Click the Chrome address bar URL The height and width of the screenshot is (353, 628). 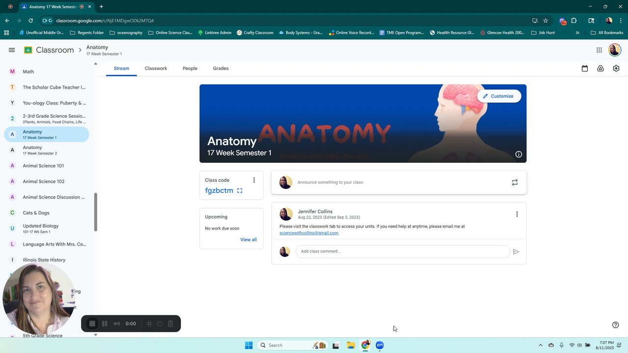tap(105, 21)
